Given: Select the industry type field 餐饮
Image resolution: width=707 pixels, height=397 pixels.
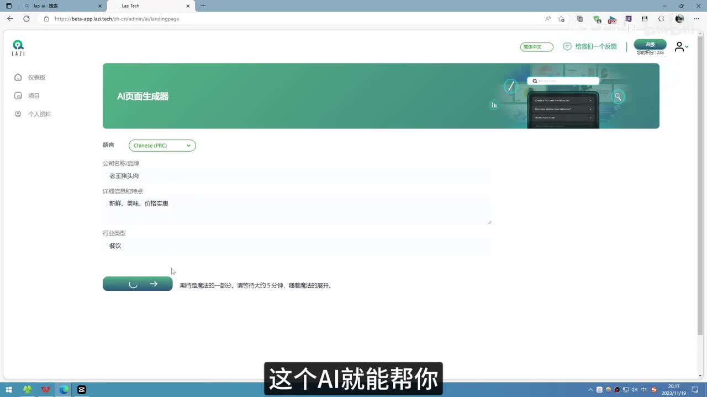Looking at the screenshot, I should point(297,246).
